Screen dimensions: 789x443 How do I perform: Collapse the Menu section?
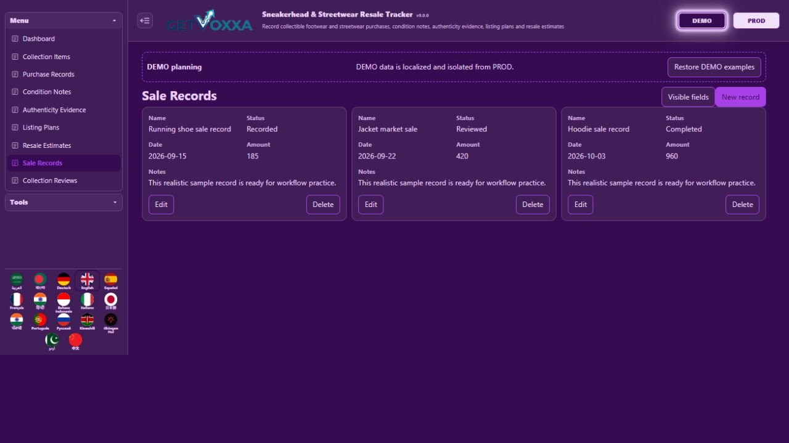pos(63,20)
